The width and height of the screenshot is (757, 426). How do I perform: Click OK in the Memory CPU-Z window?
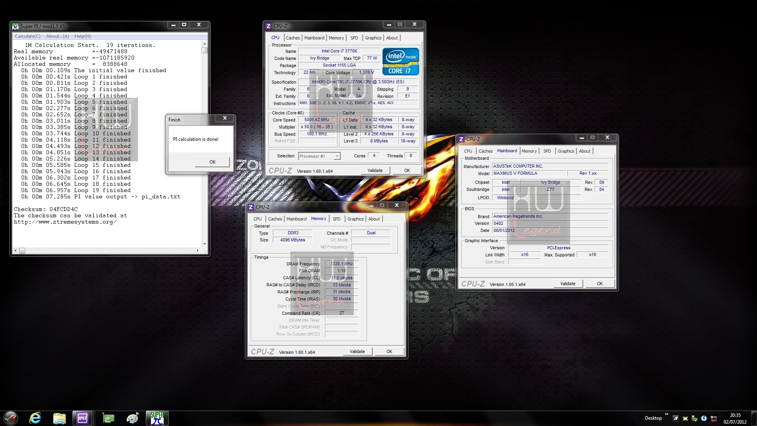pyautogui.click(x=389, y=351)
